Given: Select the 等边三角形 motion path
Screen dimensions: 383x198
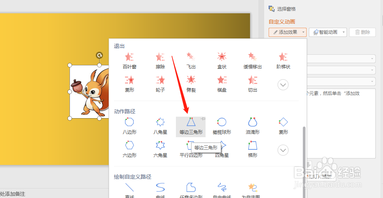Looking at the screenshot, I should click(191, 127).
